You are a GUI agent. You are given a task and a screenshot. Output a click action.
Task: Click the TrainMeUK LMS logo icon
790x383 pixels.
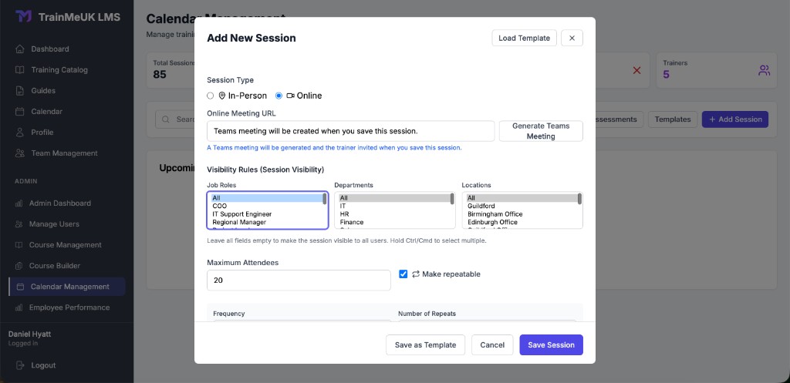pyautogui.click(x=23, y=17)
